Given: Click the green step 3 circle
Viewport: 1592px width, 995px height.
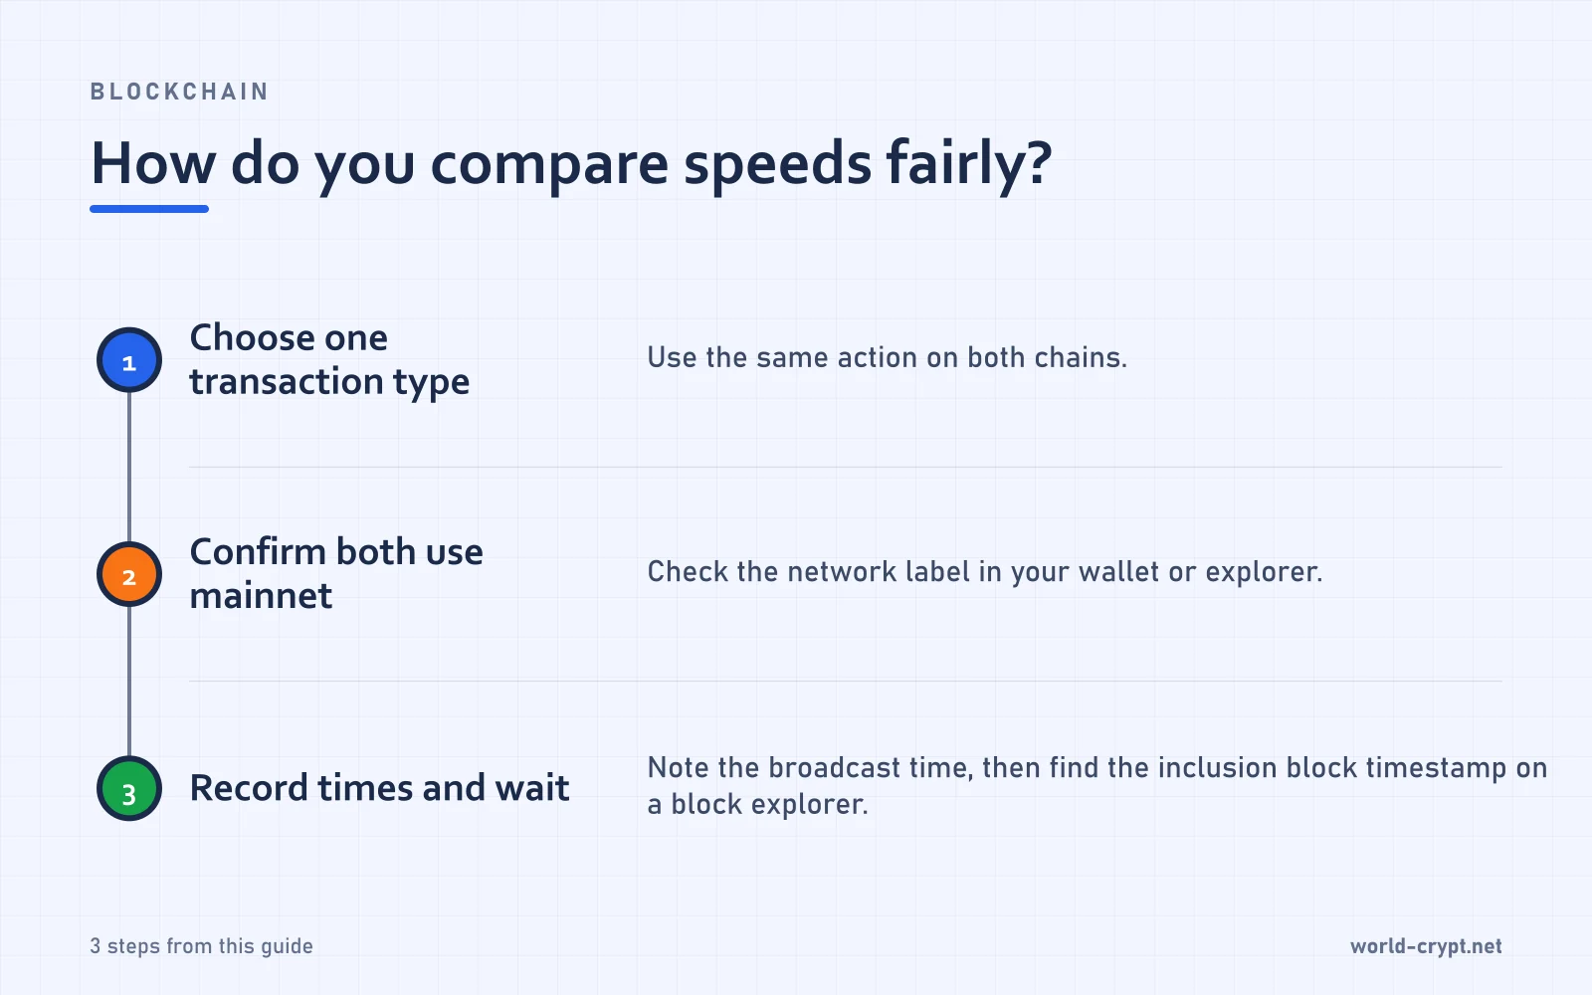Looking at the screenshot, I should point(129,789).
